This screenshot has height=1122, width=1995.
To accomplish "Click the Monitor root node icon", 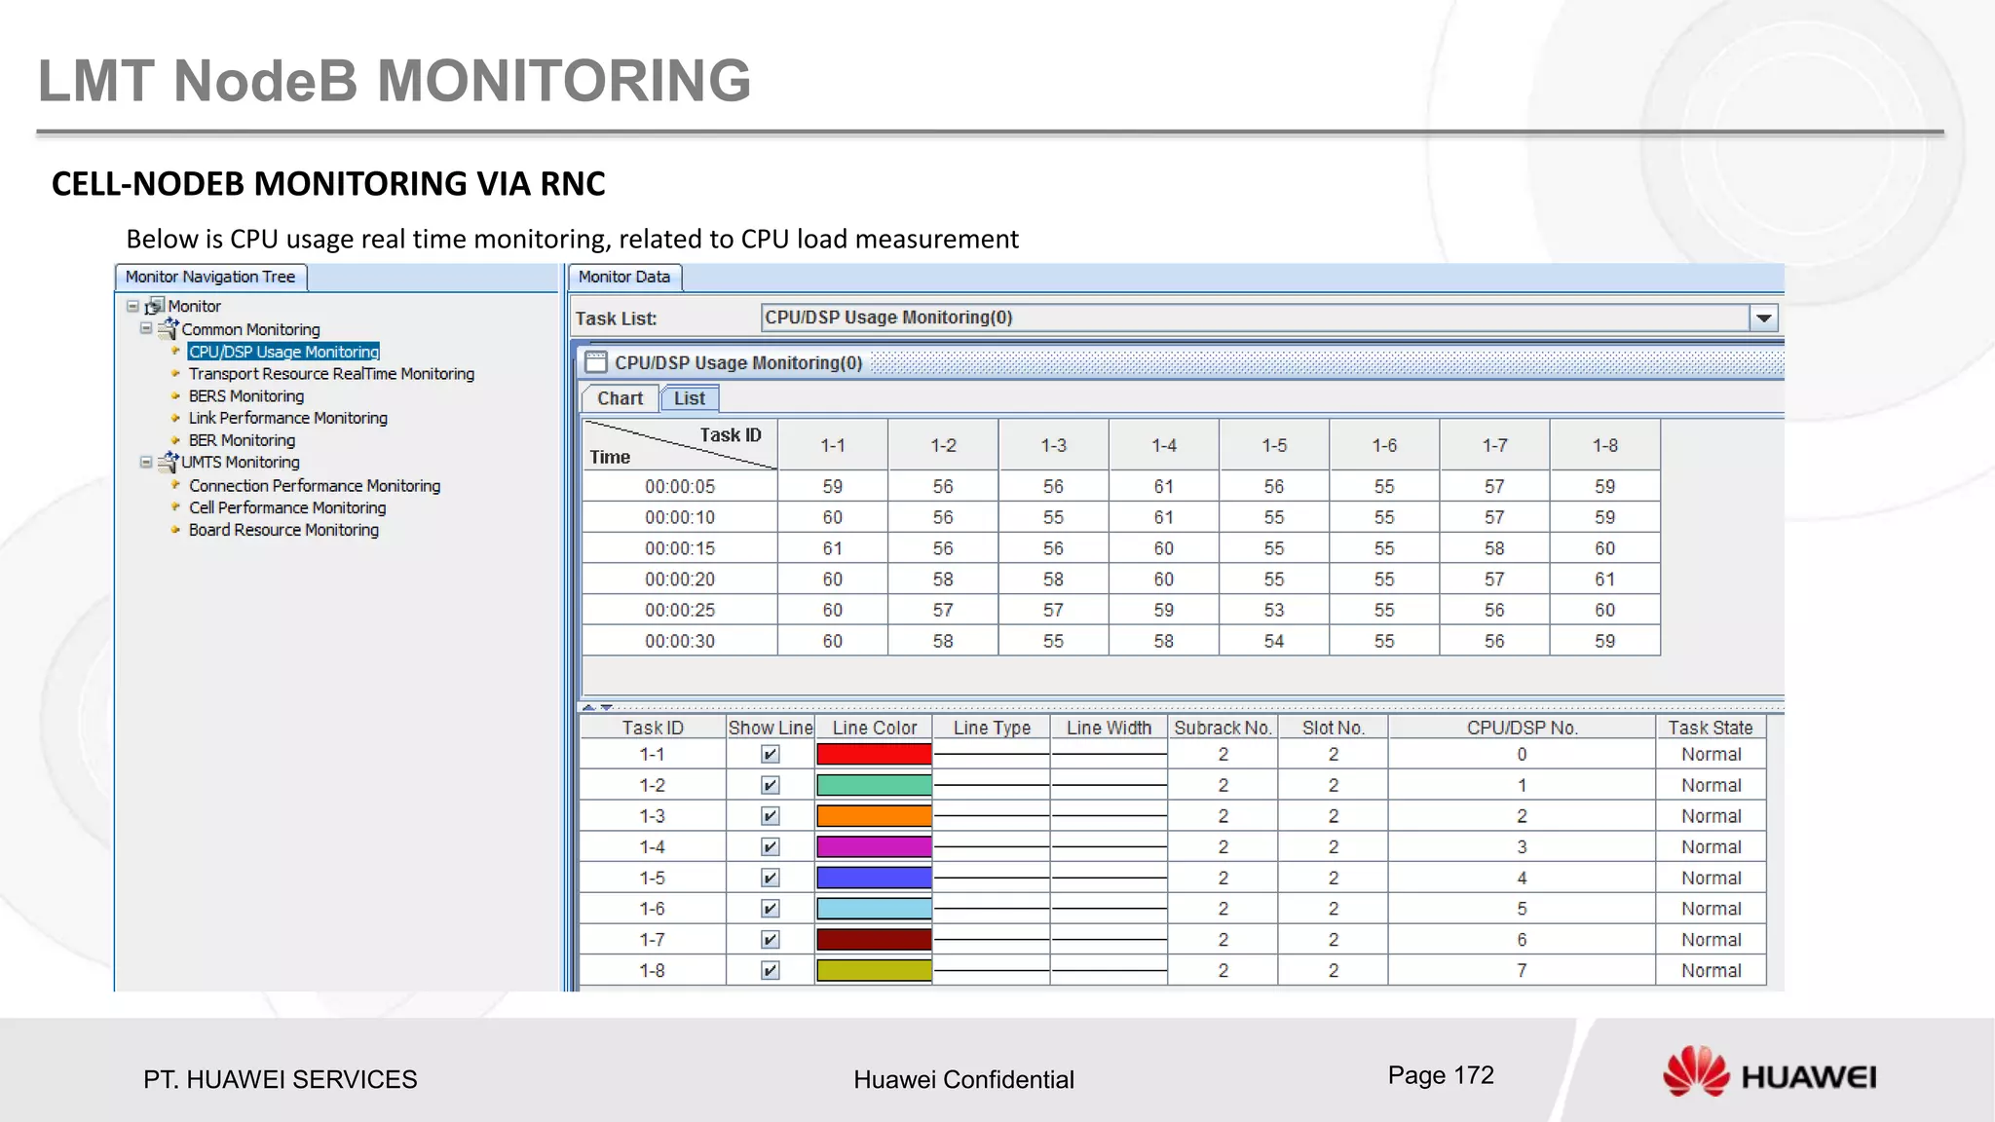I will [155, 306].
